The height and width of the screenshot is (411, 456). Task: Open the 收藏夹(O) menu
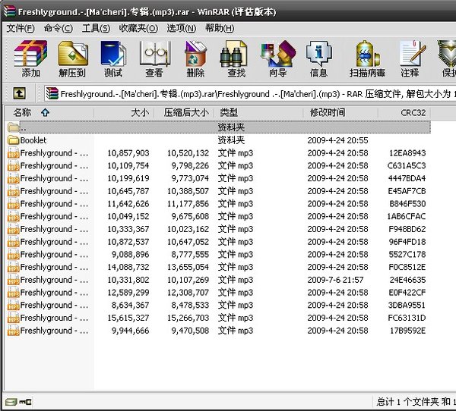(x=138, y=29)
